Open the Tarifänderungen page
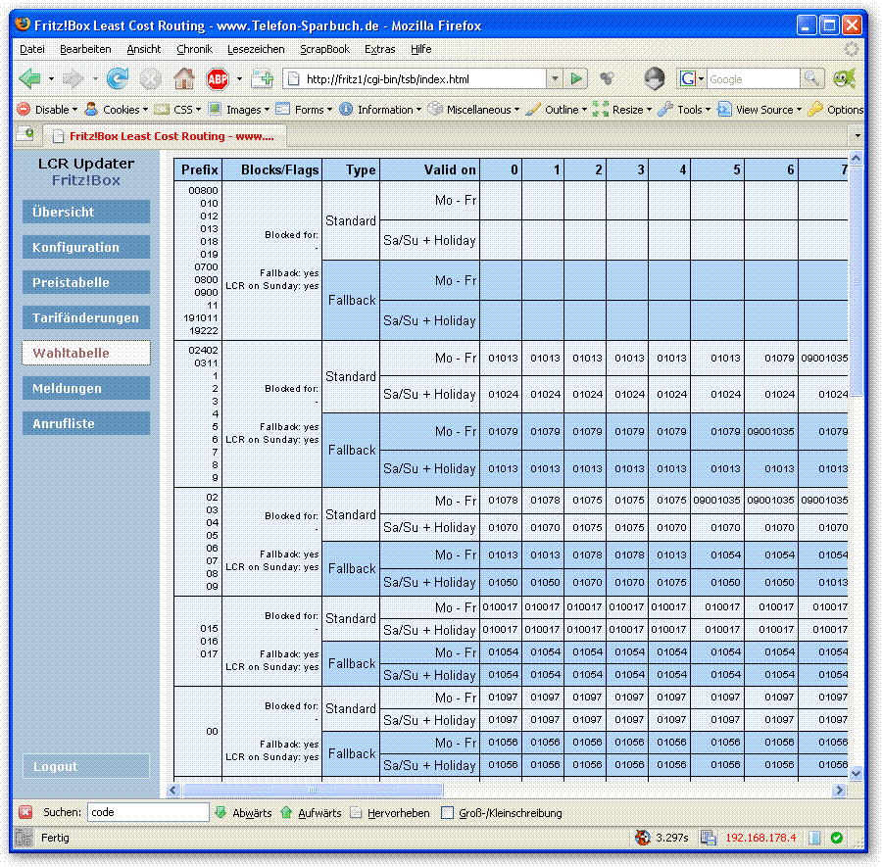Screen dimensions: 882x867 click(x=86, y=317)
